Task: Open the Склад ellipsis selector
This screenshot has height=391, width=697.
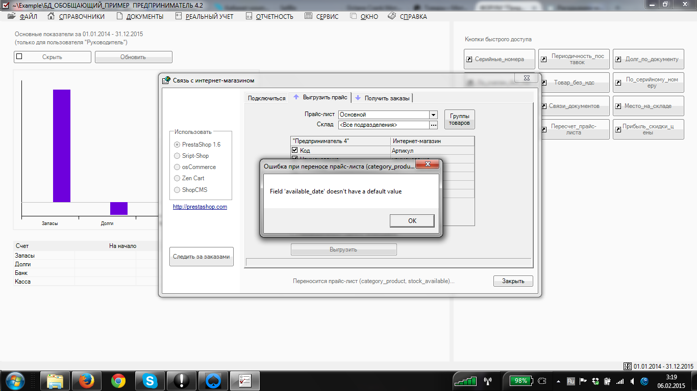Action: pyautogui.click(x=433, y=125)
